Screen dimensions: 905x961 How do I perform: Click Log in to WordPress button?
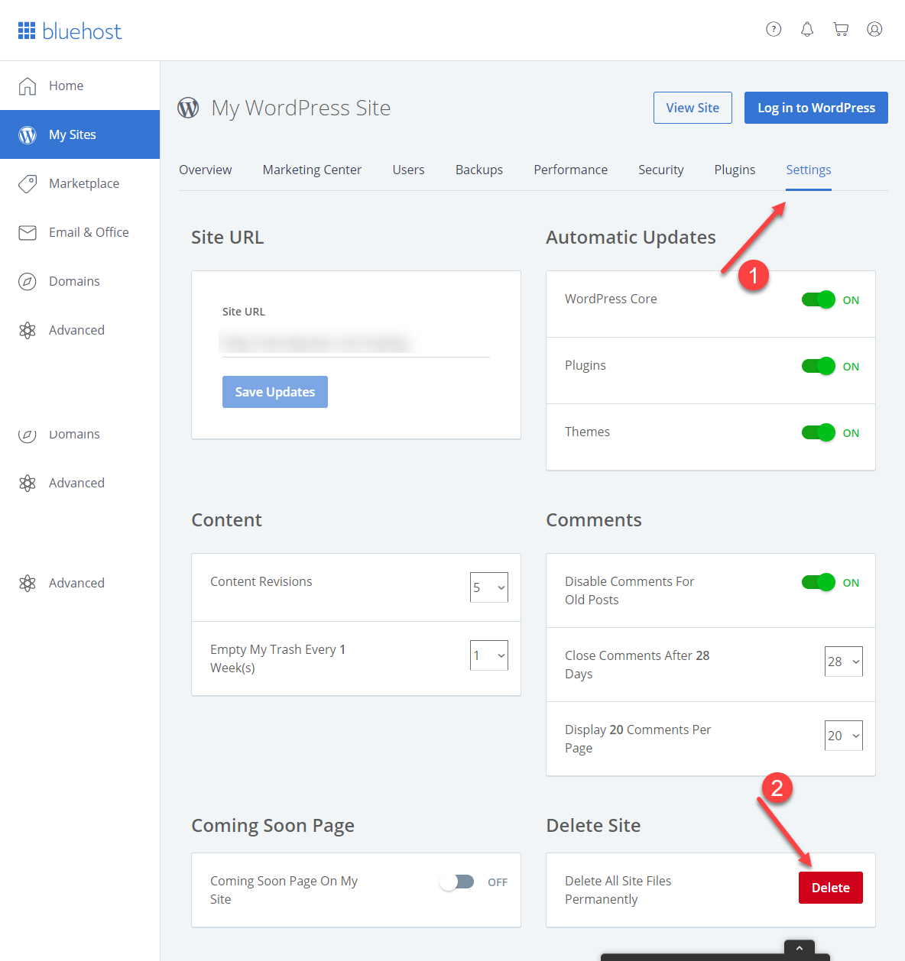tap(816, 108)
